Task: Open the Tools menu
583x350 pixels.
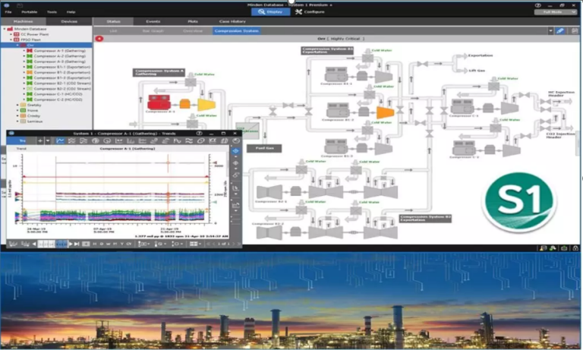Action: pyautogui.click(x=52, y=12)
